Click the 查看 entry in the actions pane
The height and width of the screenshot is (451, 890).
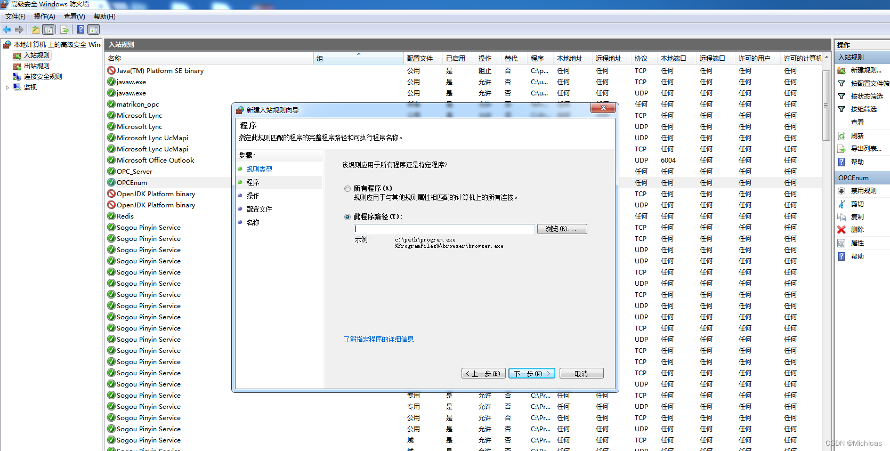click(x=857, y=123)
